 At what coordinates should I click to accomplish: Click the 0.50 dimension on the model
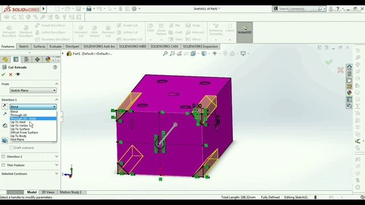click(x=197, y=106)
